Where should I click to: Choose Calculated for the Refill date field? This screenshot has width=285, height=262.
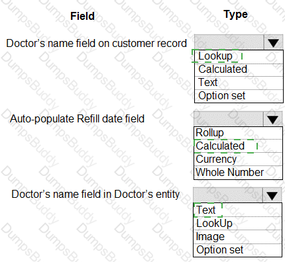pos(238,146)
